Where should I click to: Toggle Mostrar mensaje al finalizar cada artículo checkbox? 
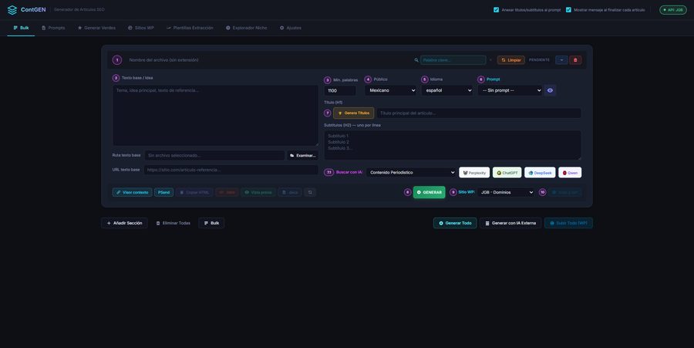568,10
